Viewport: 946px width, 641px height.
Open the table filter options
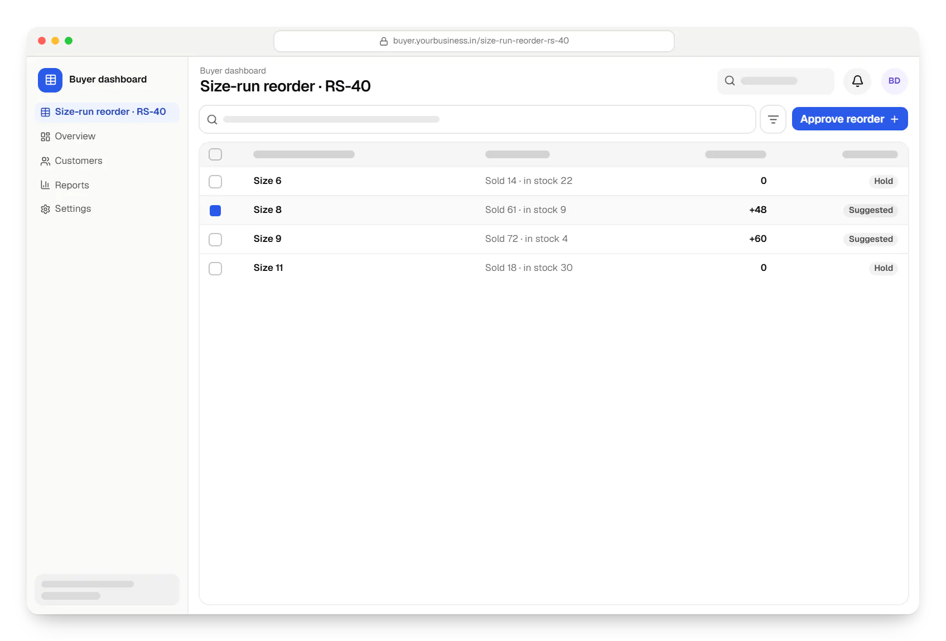click(773, 119)
